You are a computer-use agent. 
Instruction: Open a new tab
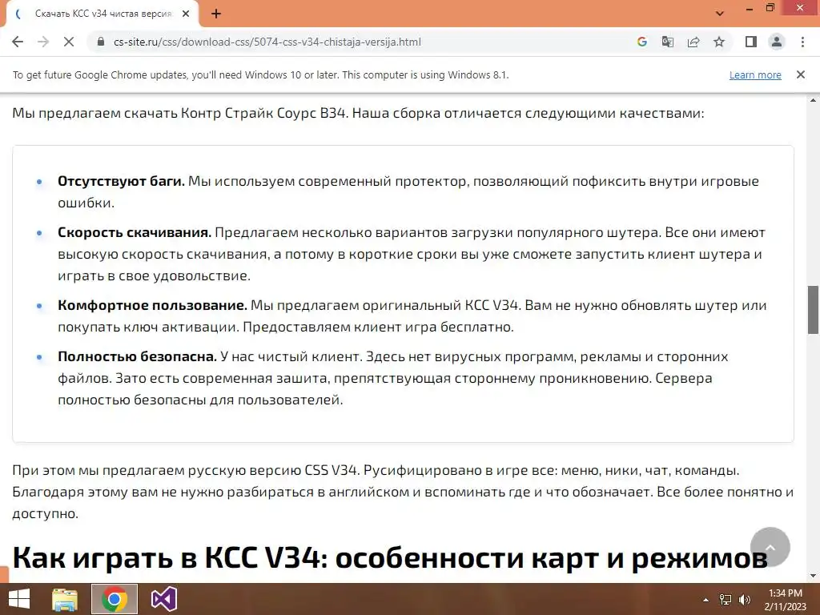216,14
